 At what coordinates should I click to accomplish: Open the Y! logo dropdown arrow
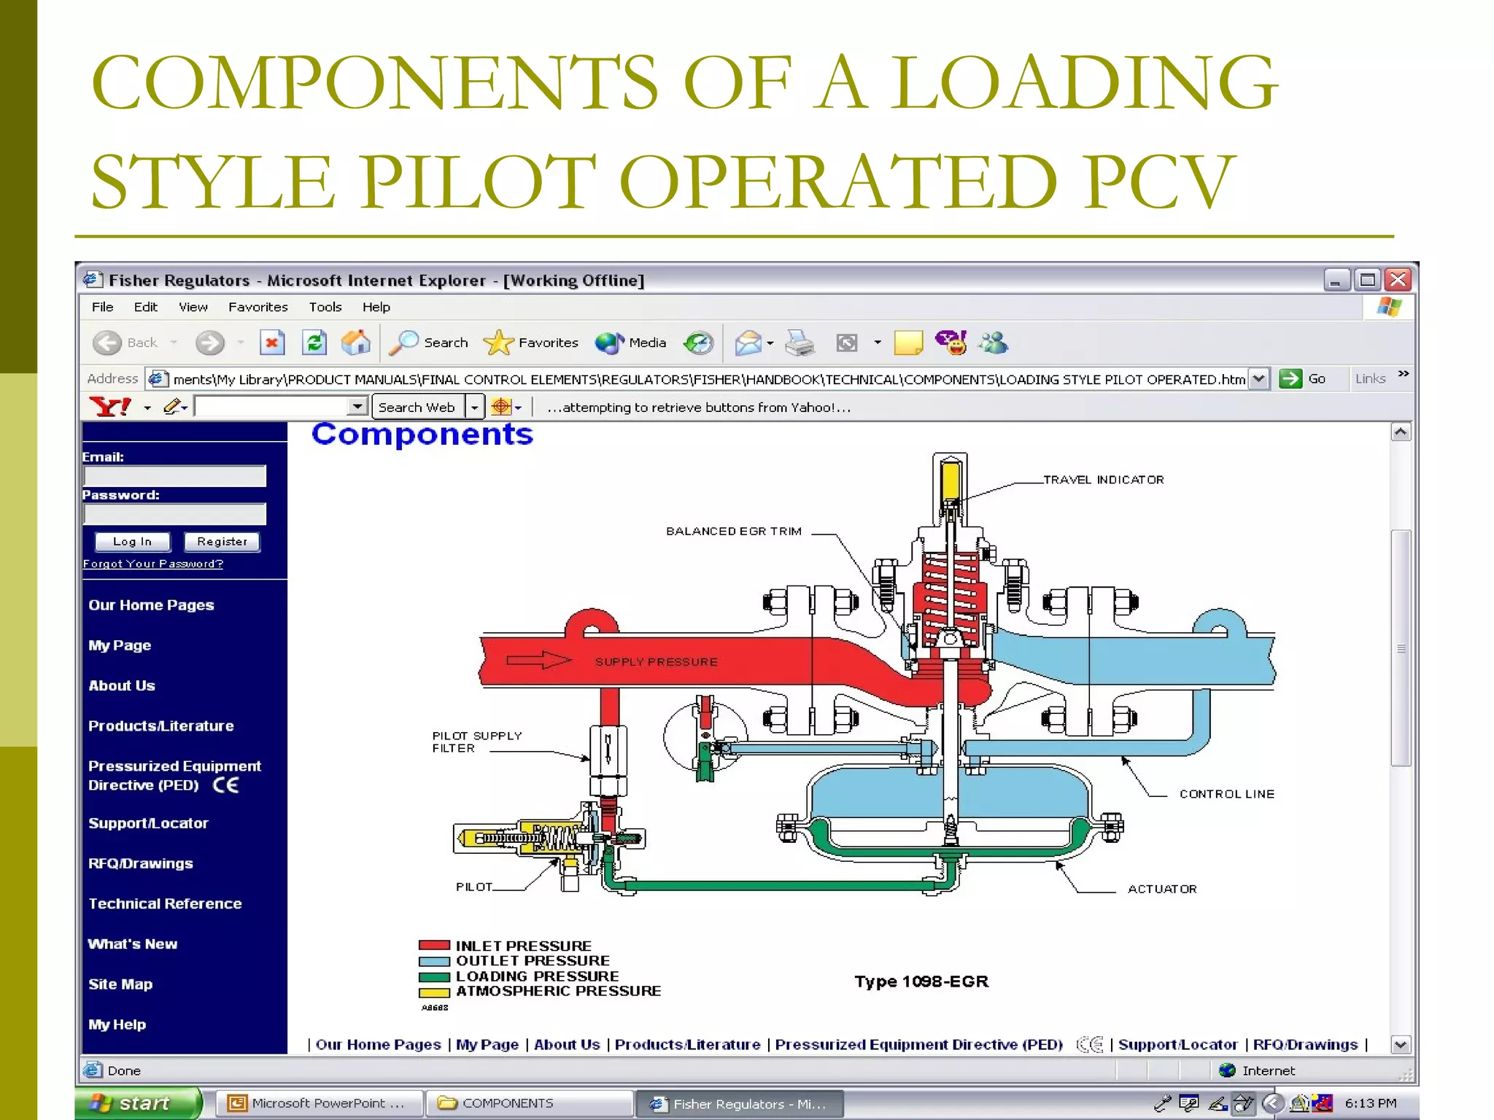pos(147,408)
